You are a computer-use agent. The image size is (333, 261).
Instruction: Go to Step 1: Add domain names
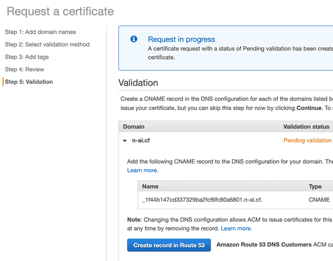(x=40, y=32)
